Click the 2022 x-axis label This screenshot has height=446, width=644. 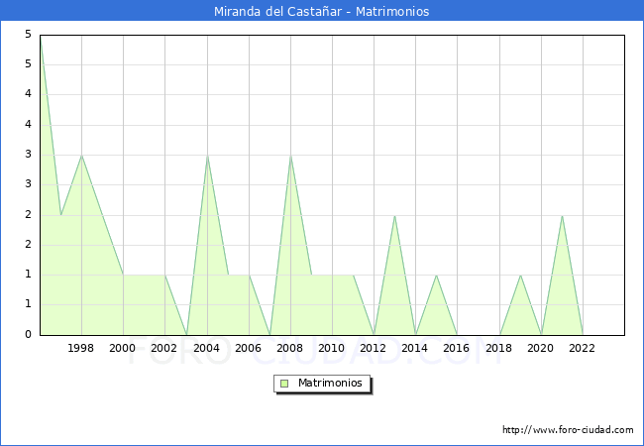(x=582, y=348)
